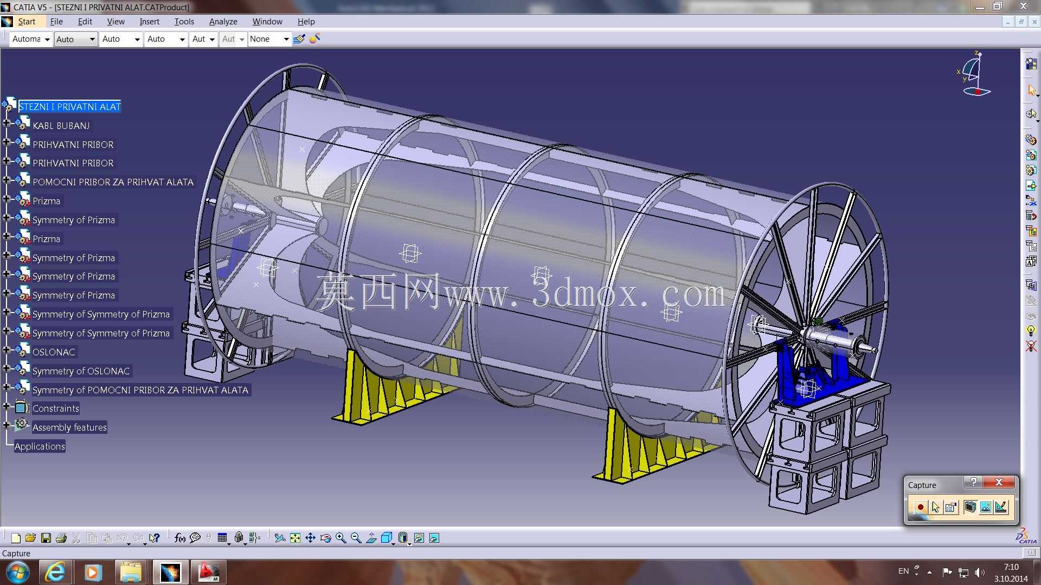The width and height of the screenshot is (1041, 585).
Task: Expand the OSLONAC tree node
Action: [7, 350]
